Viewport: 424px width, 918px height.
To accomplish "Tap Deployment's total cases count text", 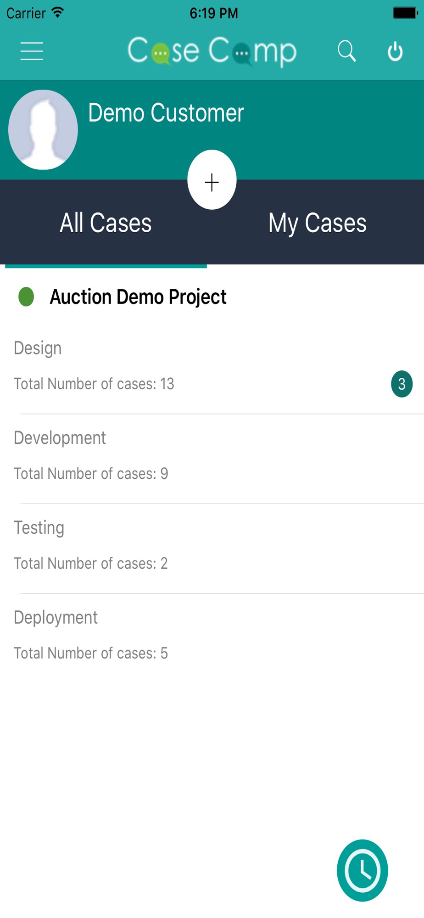I will point(91,653).
